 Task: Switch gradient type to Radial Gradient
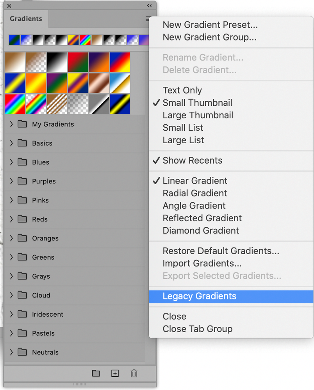pos(194,193)
